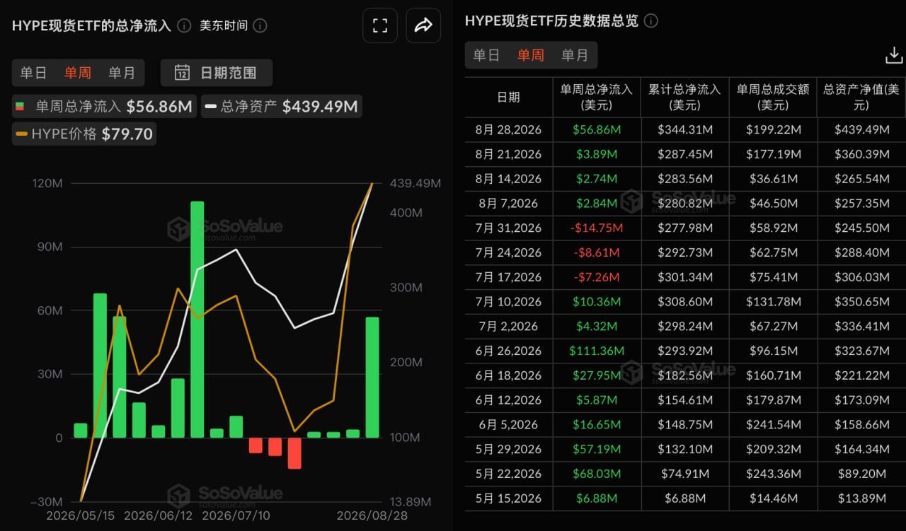Open the 日期范围 date range picker
The width and height of the screenshot is (906, 531).
(217, 73)
